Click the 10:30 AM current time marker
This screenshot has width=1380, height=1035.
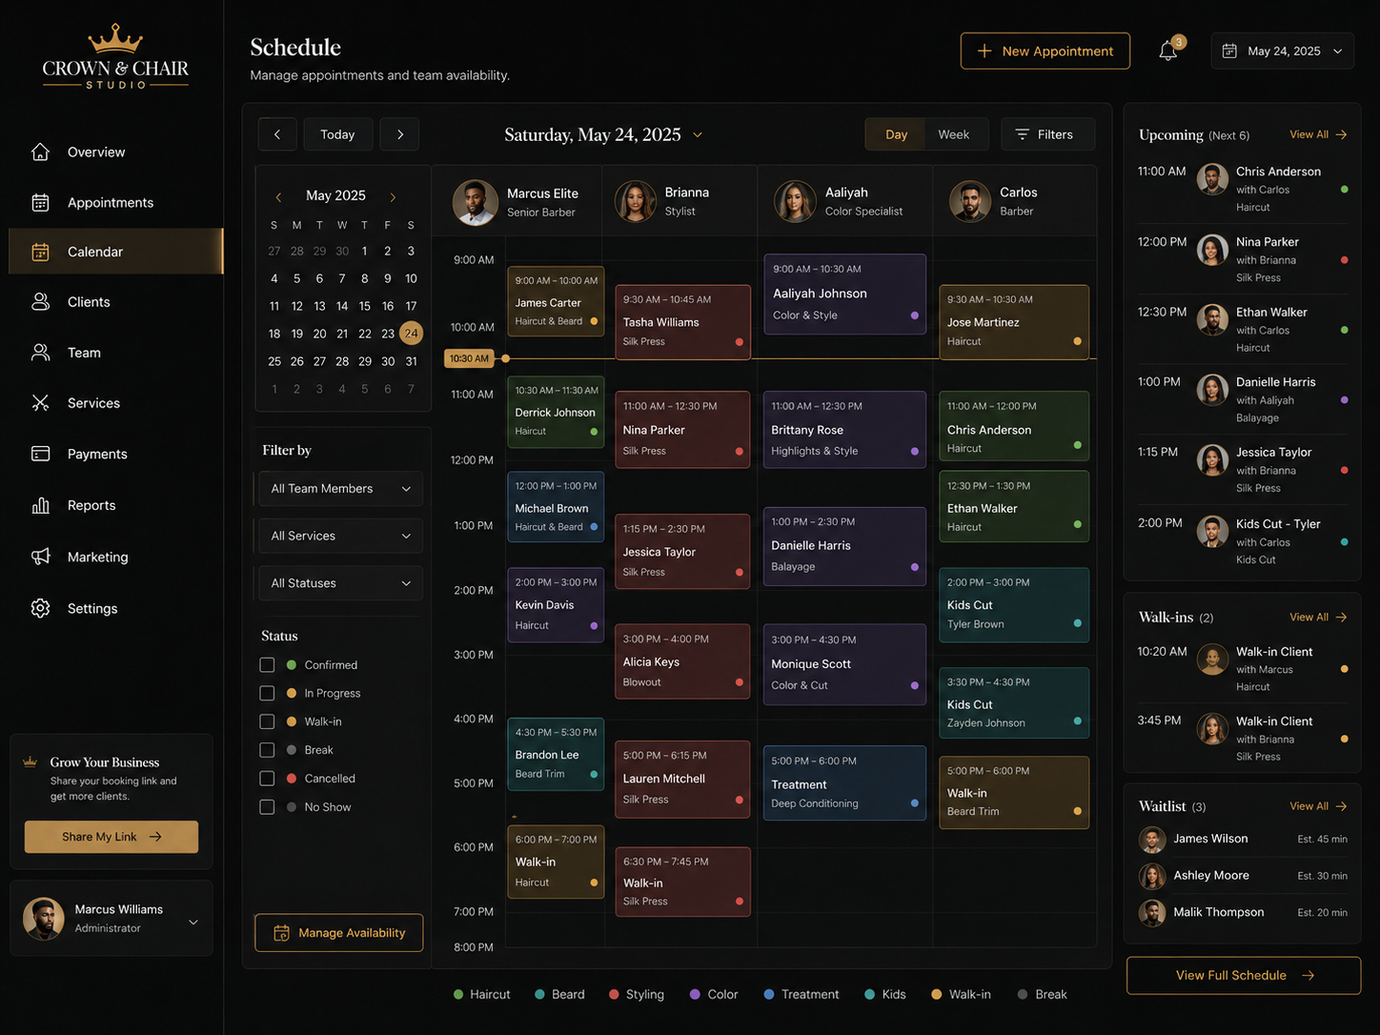[469, 358]
